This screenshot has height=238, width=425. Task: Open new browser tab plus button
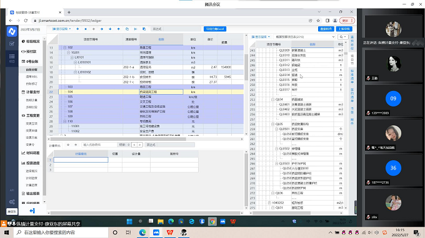click(x=69, y=12)
